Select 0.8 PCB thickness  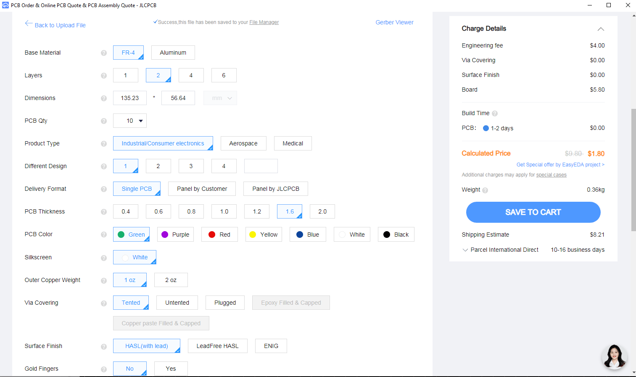click(191, 211)
